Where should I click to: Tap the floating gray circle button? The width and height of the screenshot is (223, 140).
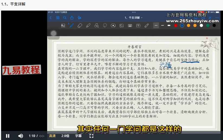[54, 33]
